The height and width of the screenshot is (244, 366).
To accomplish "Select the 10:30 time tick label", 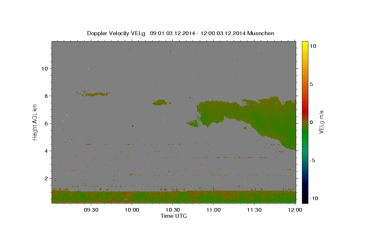I will click(173, 210).
